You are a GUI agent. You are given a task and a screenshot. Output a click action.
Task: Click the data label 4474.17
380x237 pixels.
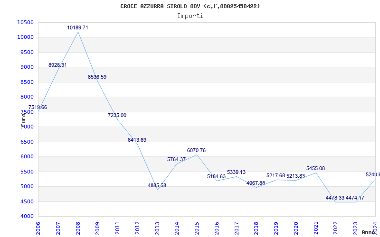click(x=355, y=198)
